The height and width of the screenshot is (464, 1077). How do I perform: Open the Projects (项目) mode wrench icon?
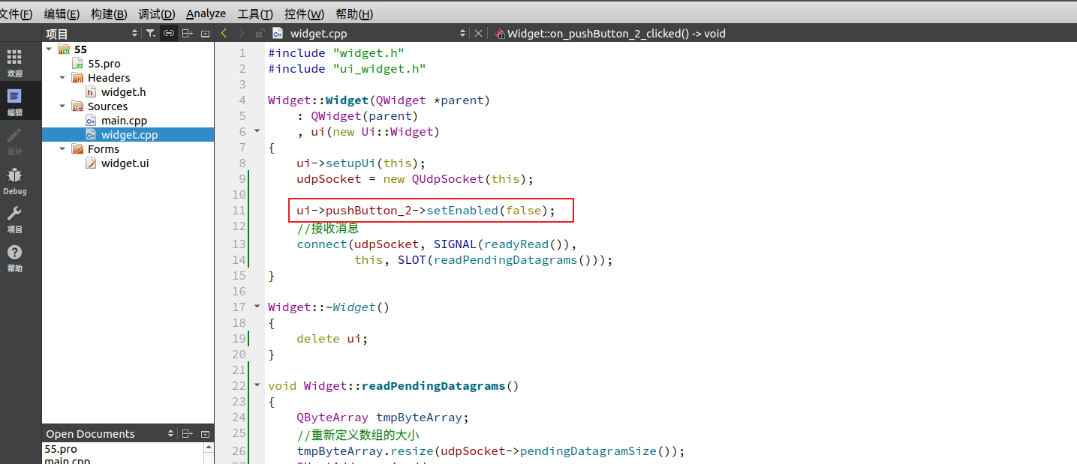[x=14, y=219]
